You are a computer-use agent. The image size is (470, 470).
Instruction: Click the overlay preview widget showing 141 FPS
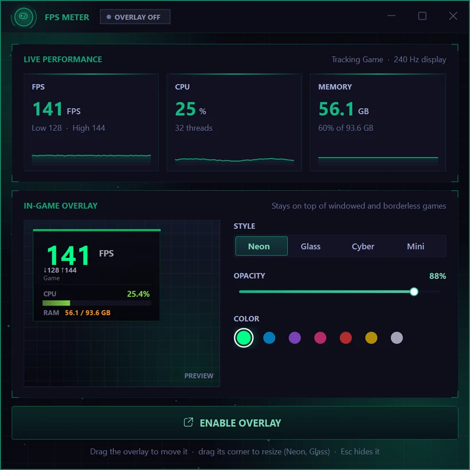(96, 275)
